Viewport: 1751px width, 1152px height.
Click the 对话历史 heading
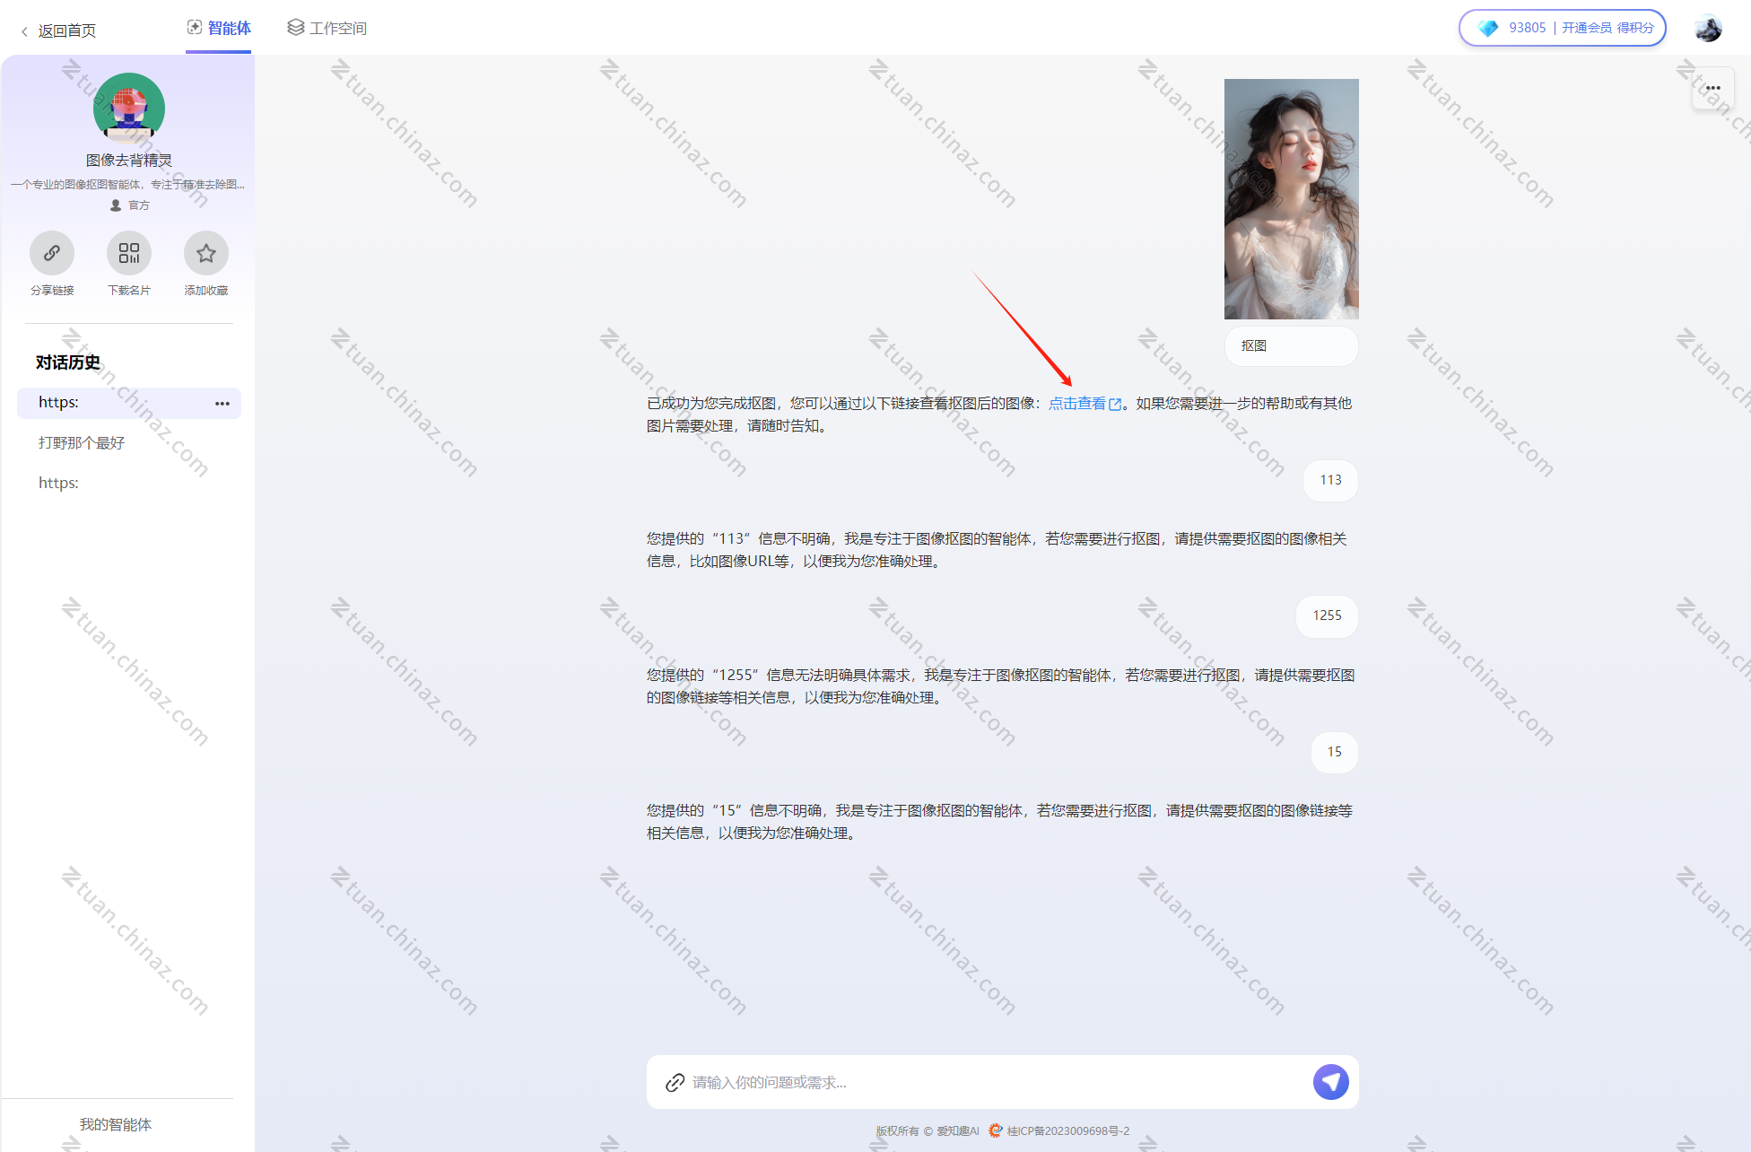point(68,362)
